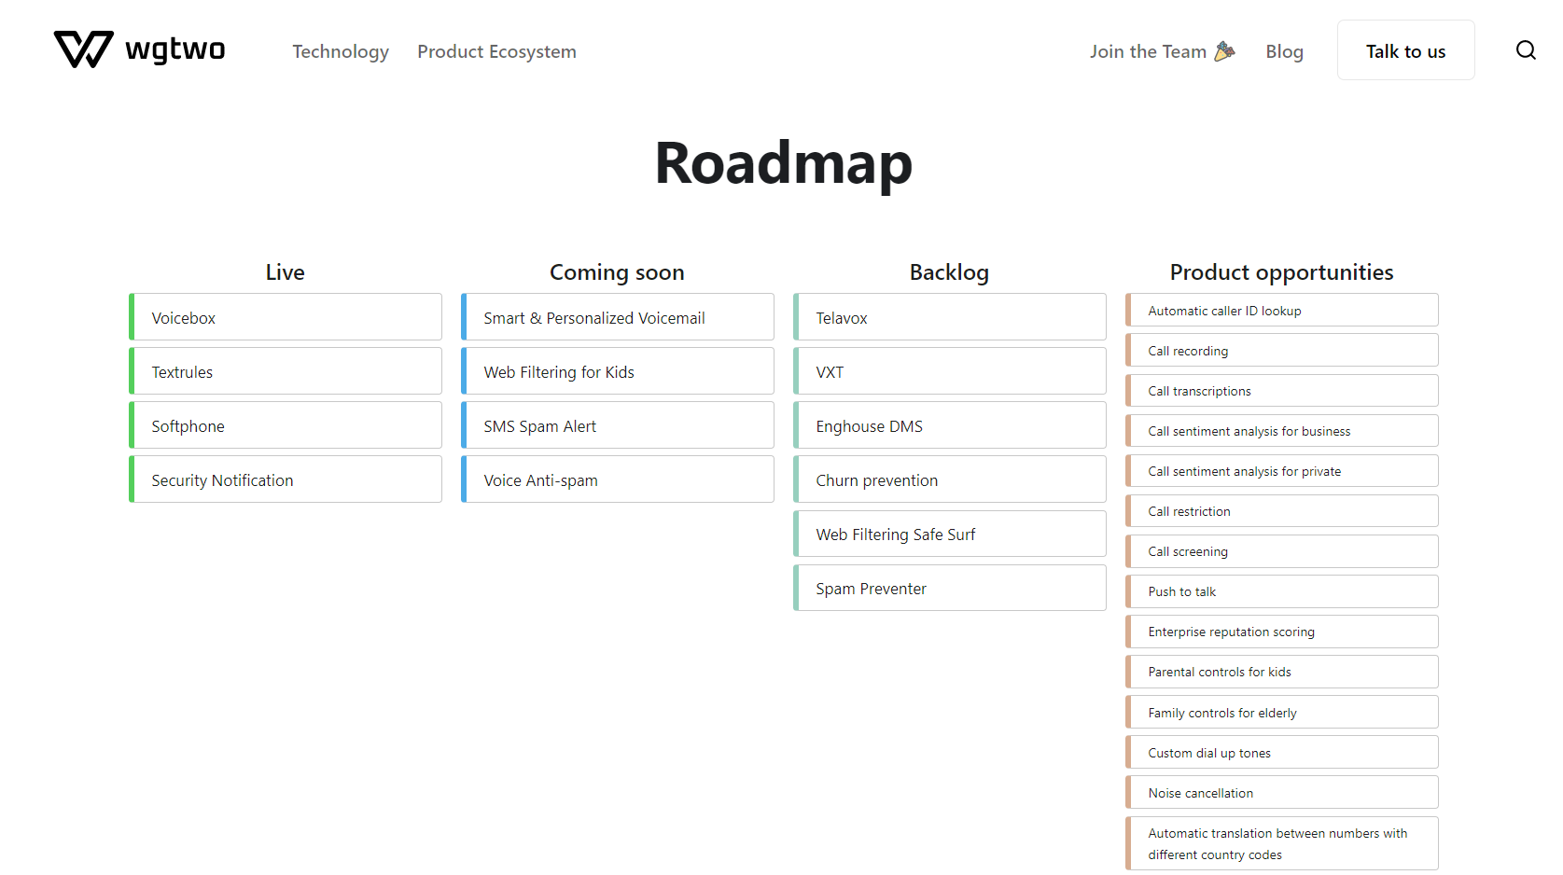
Task: Click the Live column heading
Action: [x=286, y=271]
